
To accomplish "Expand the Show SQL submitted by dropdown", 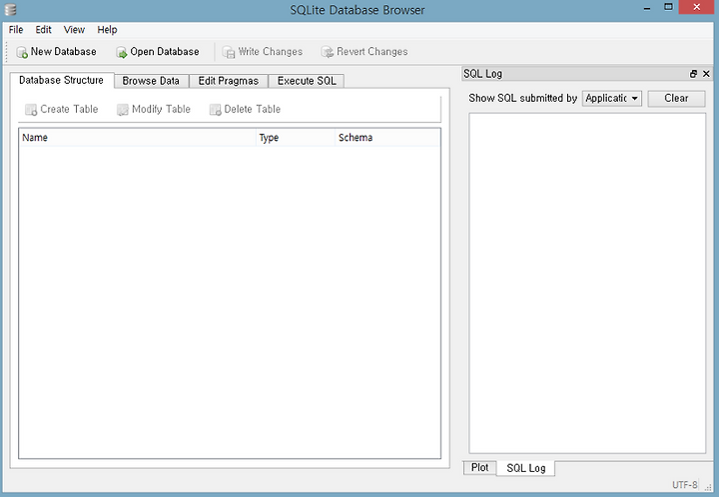I will tap(612, 98).
